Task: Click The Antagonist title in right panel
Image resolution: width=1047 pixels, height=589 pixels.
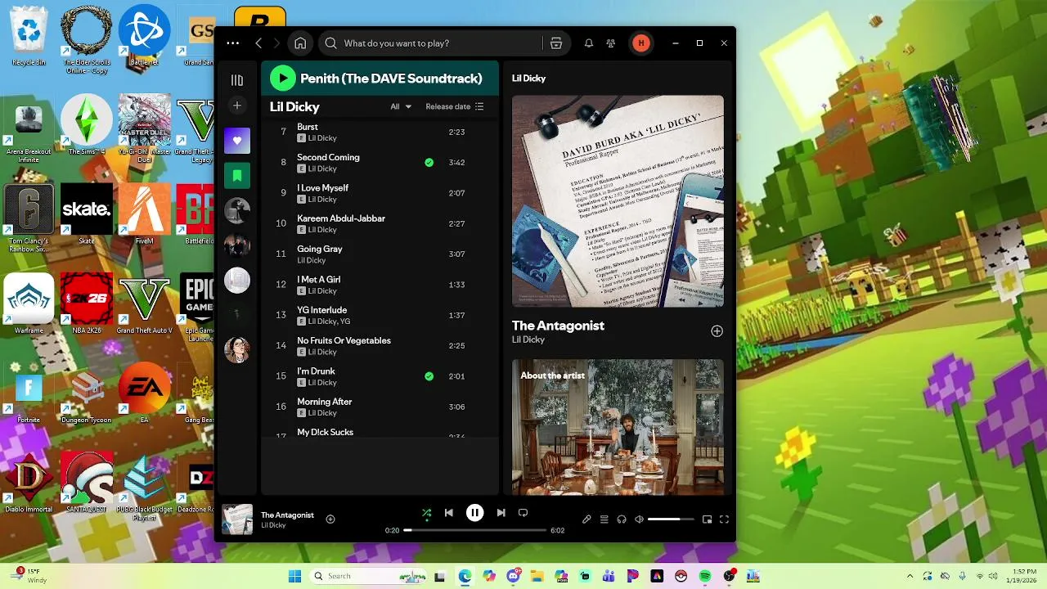Action: (x=558, y=326)
